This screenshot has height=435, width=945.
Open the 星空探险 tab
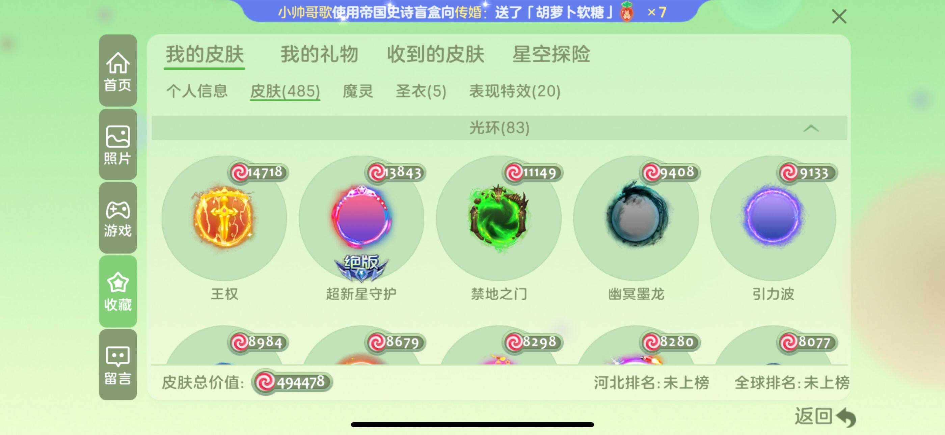[x=551, y=54]
